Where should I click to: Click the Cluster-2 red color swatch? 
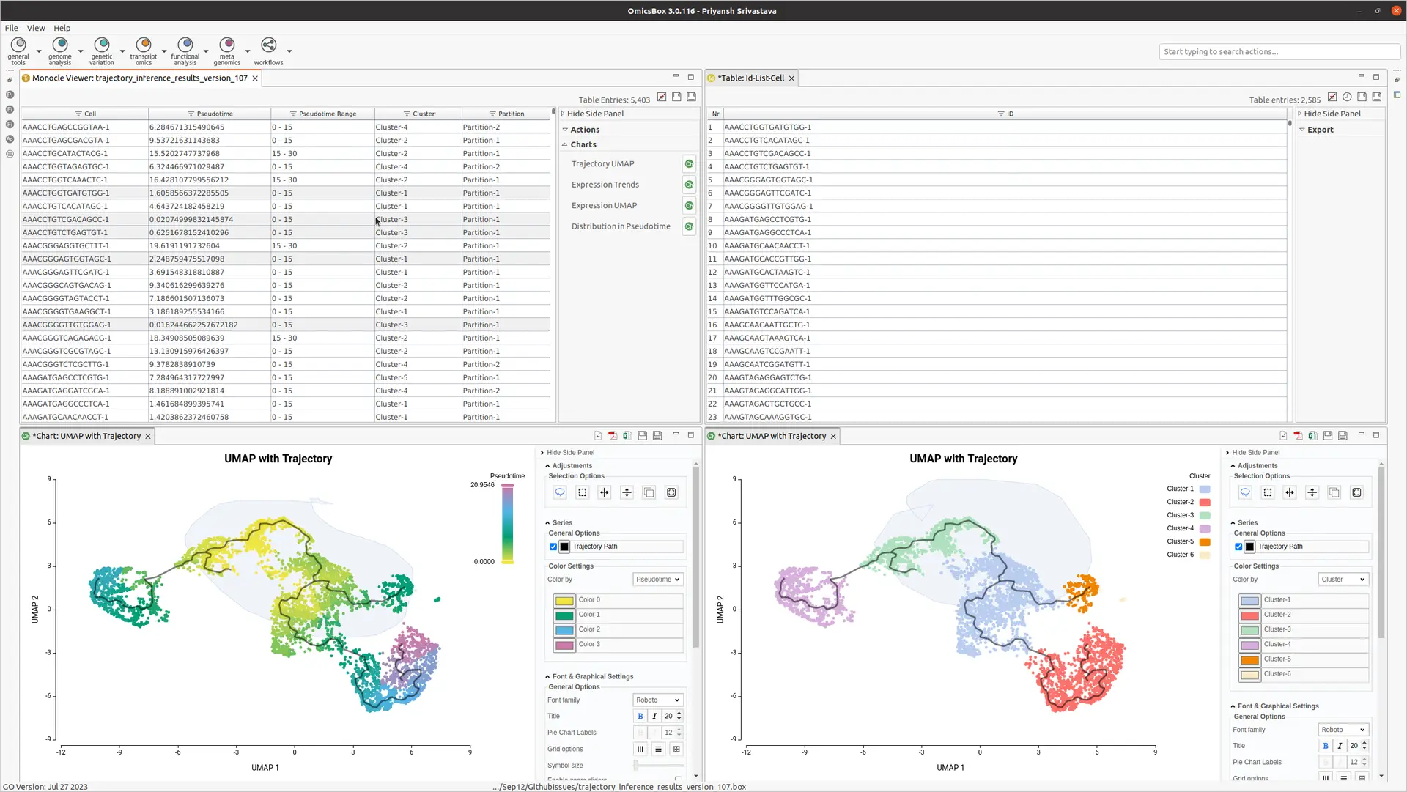1249,615
